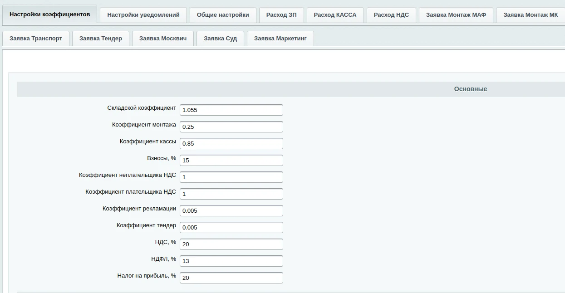The height and width of the screenshot is (293, 565).
Task: Select the Коэффициент рекламации input
Action: tap(231, 210)
